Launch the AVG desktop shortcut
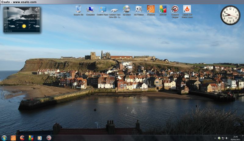The width and height of the screenshot is (244, 141). (x=163, y=9)
